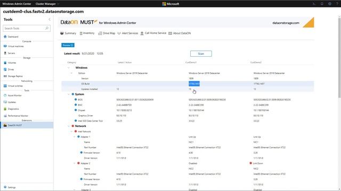Image resolution: width=341 pixels, height=191 pixels.
Task: Open help question mark in top bar
Action: [337, 4]
